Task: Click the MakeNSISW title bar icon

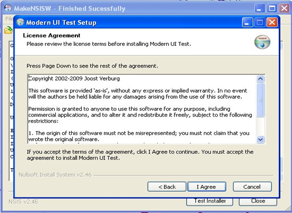Action: click(8, 8)
